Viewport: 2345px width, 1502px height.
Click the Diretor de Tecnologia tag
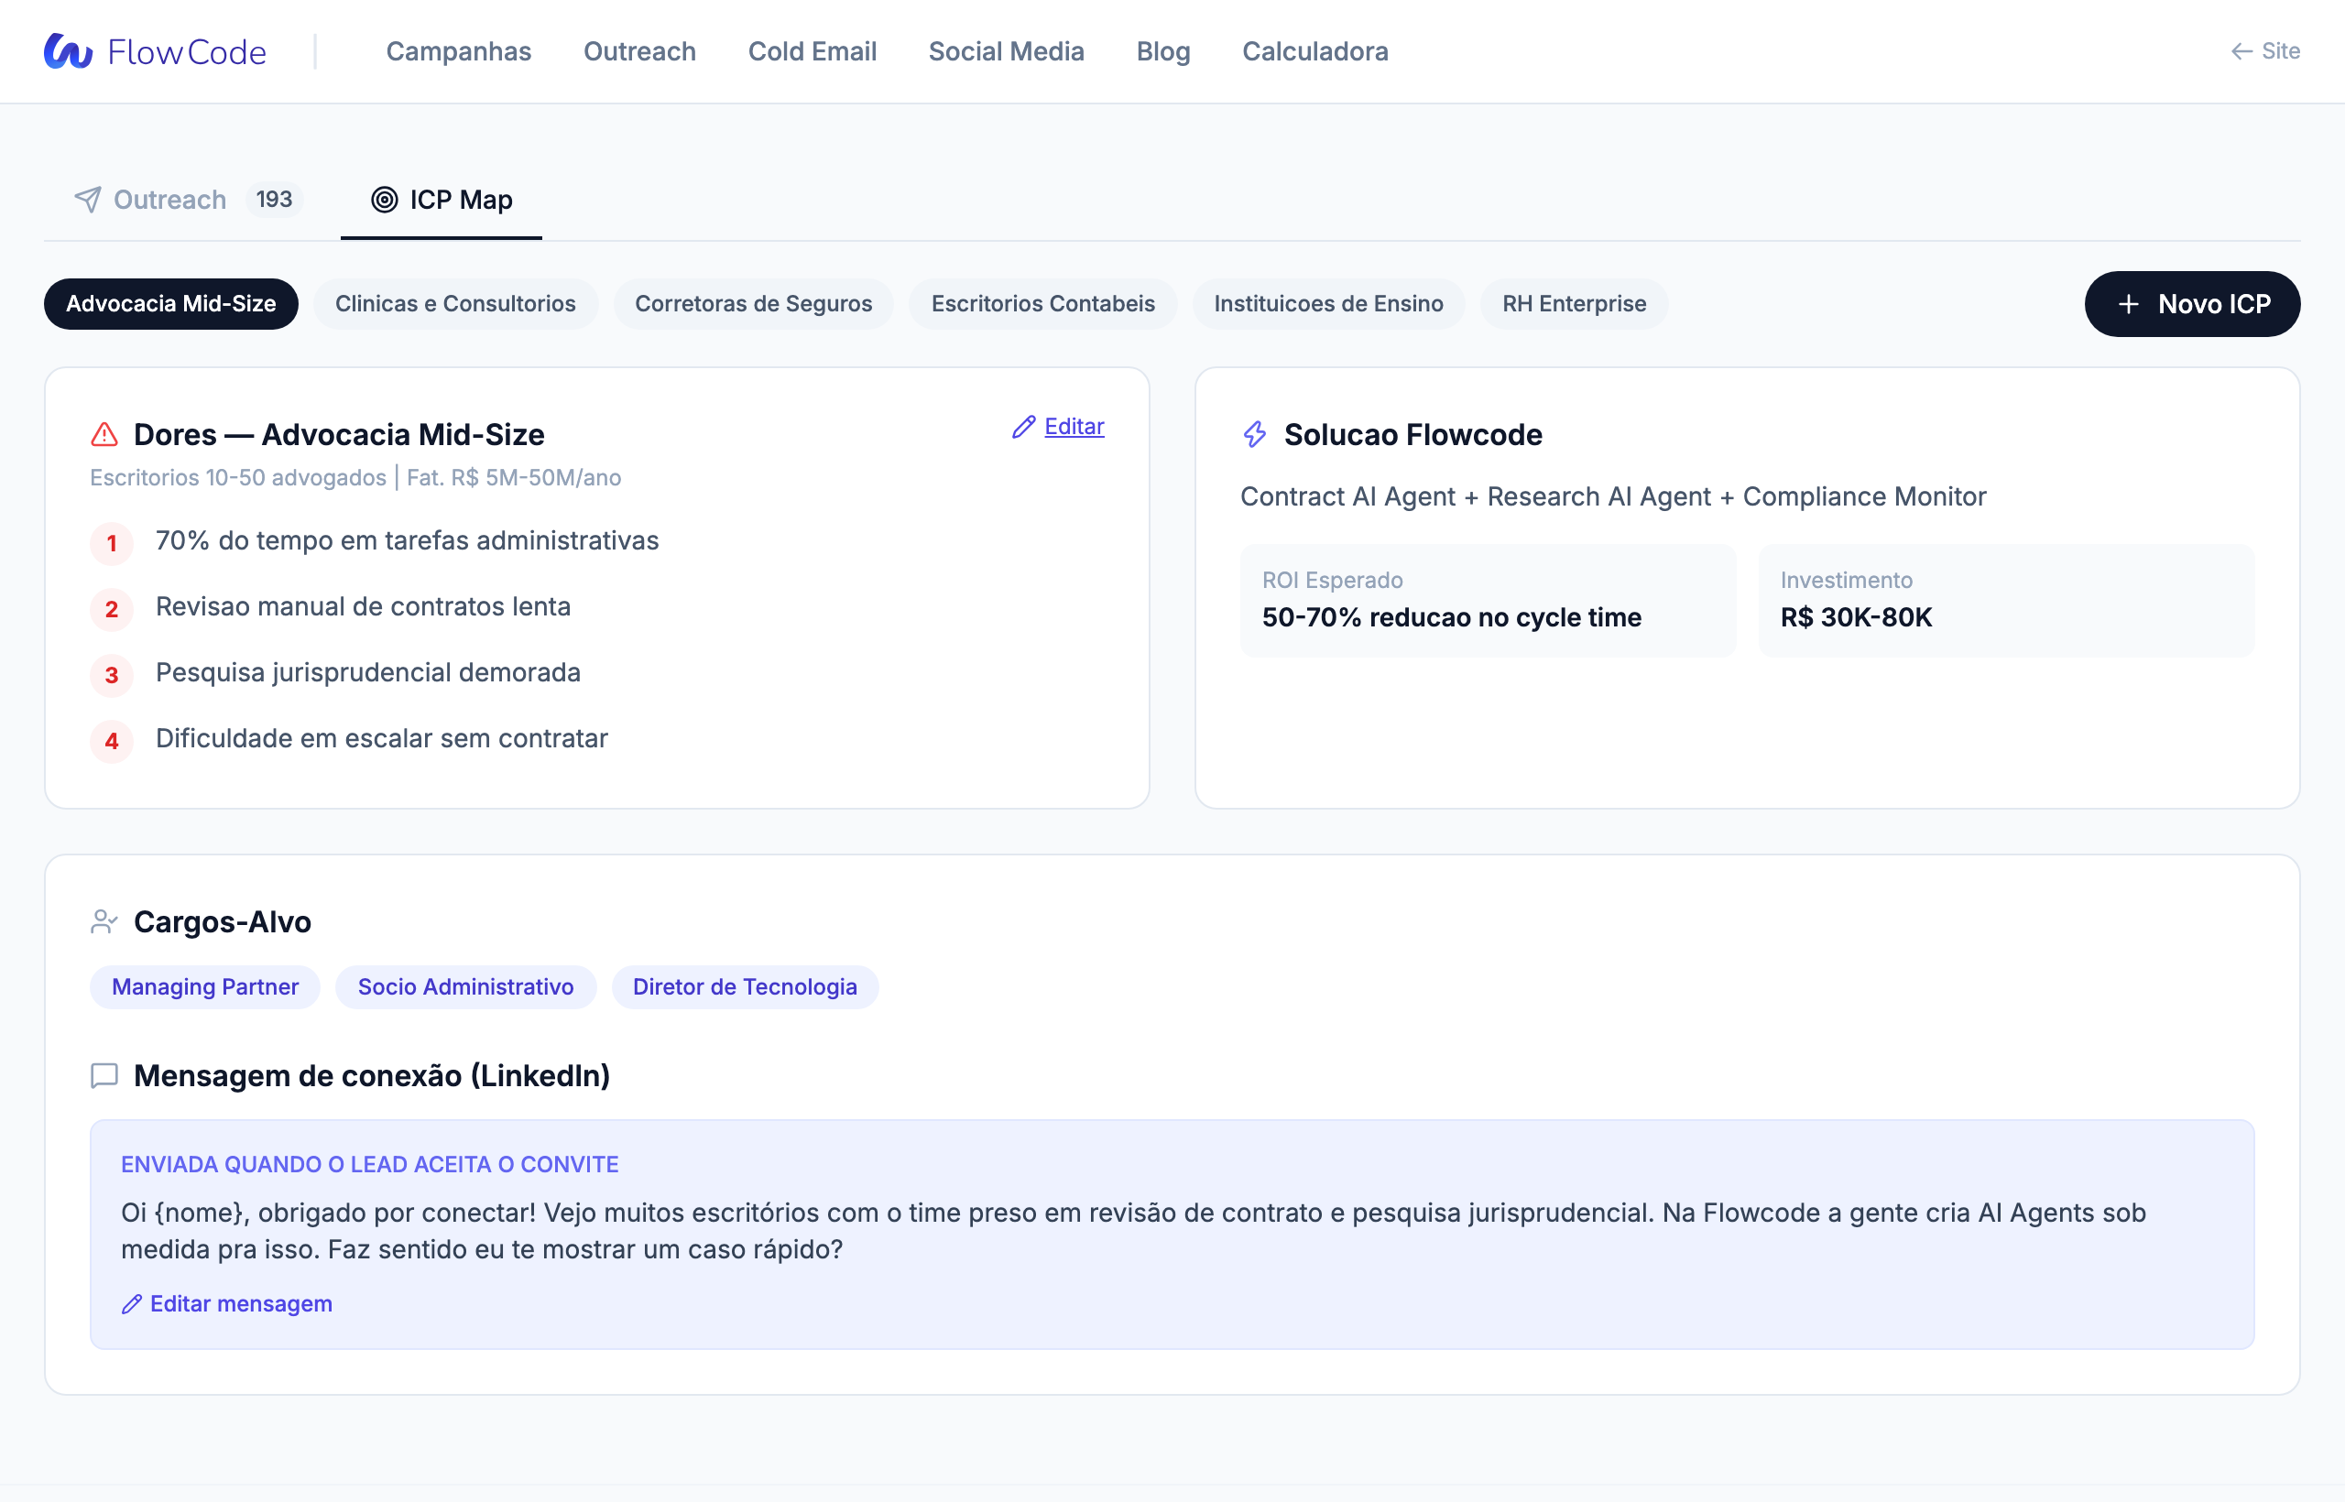pos(746,987)
